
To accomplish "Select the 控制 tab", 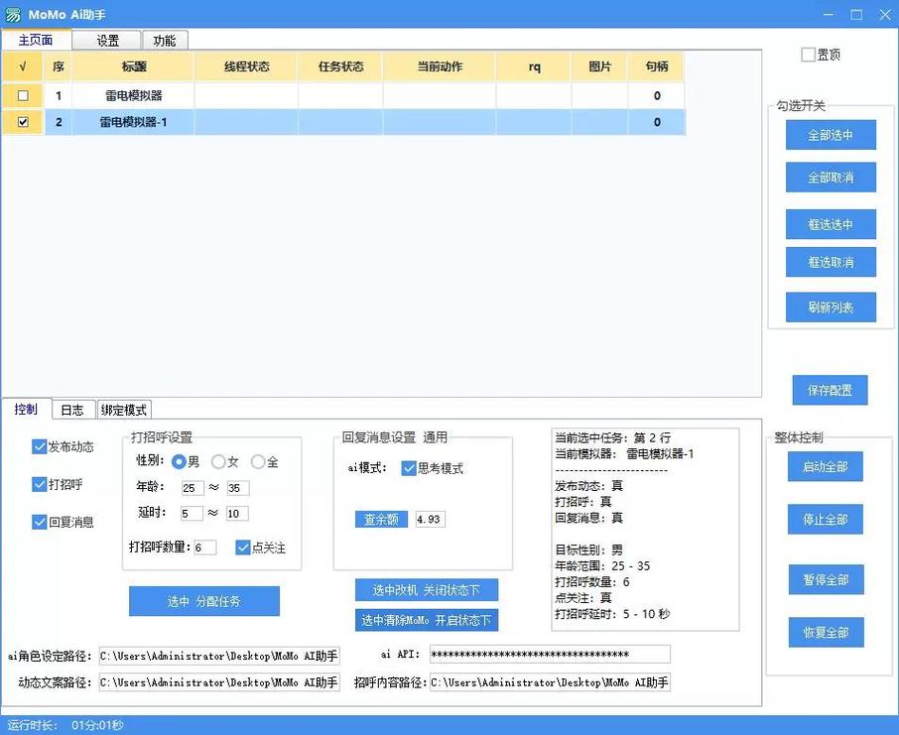I will click(26, 409).
